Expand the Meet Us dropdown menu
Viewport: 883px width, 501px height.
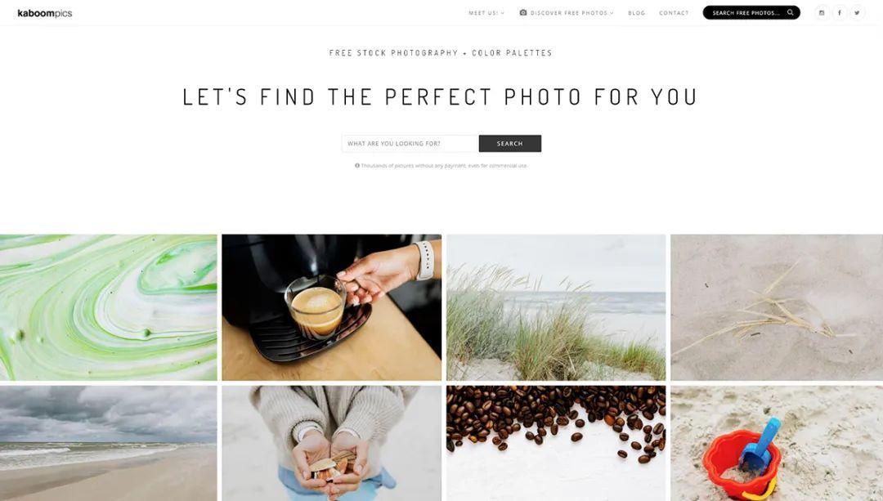click(x=486, y=13)
